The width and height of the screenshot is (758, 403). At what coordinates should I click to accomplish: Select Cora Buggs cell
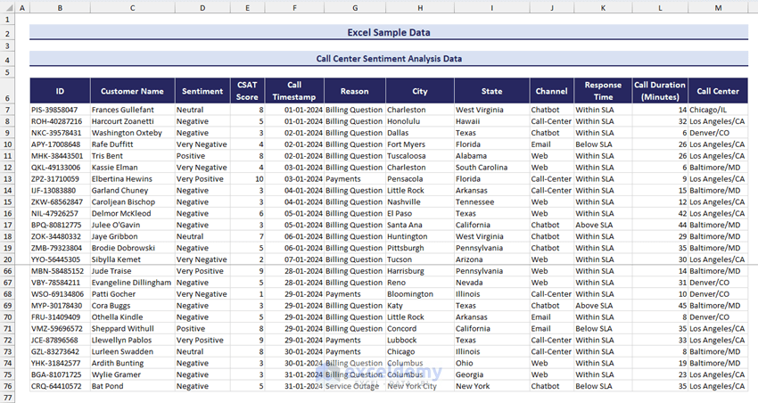point(133,306)
